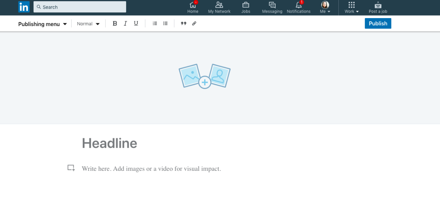The width and height of the screenshot is (440, 211).
Task: Toggle italic formatting
Action: (125, 24)
